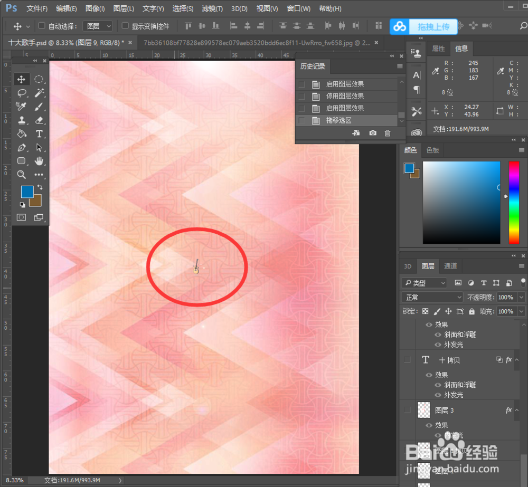This screenshot has height=487, width=528.
Task: Select the Lasso tool
Action: [22, 93]
